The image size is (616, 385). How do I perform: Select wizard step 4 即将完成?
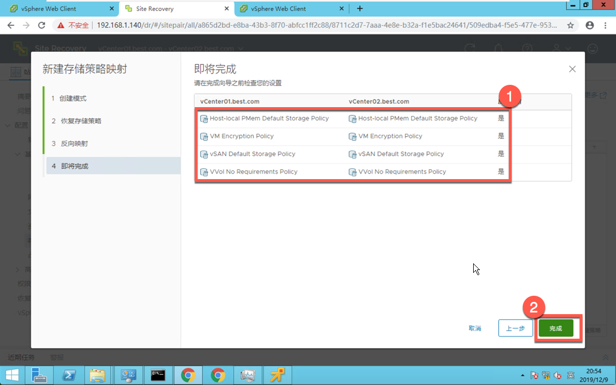113,166
